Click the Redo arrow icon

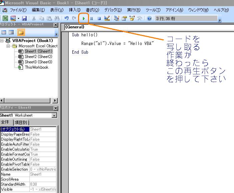tap(74, 18)
